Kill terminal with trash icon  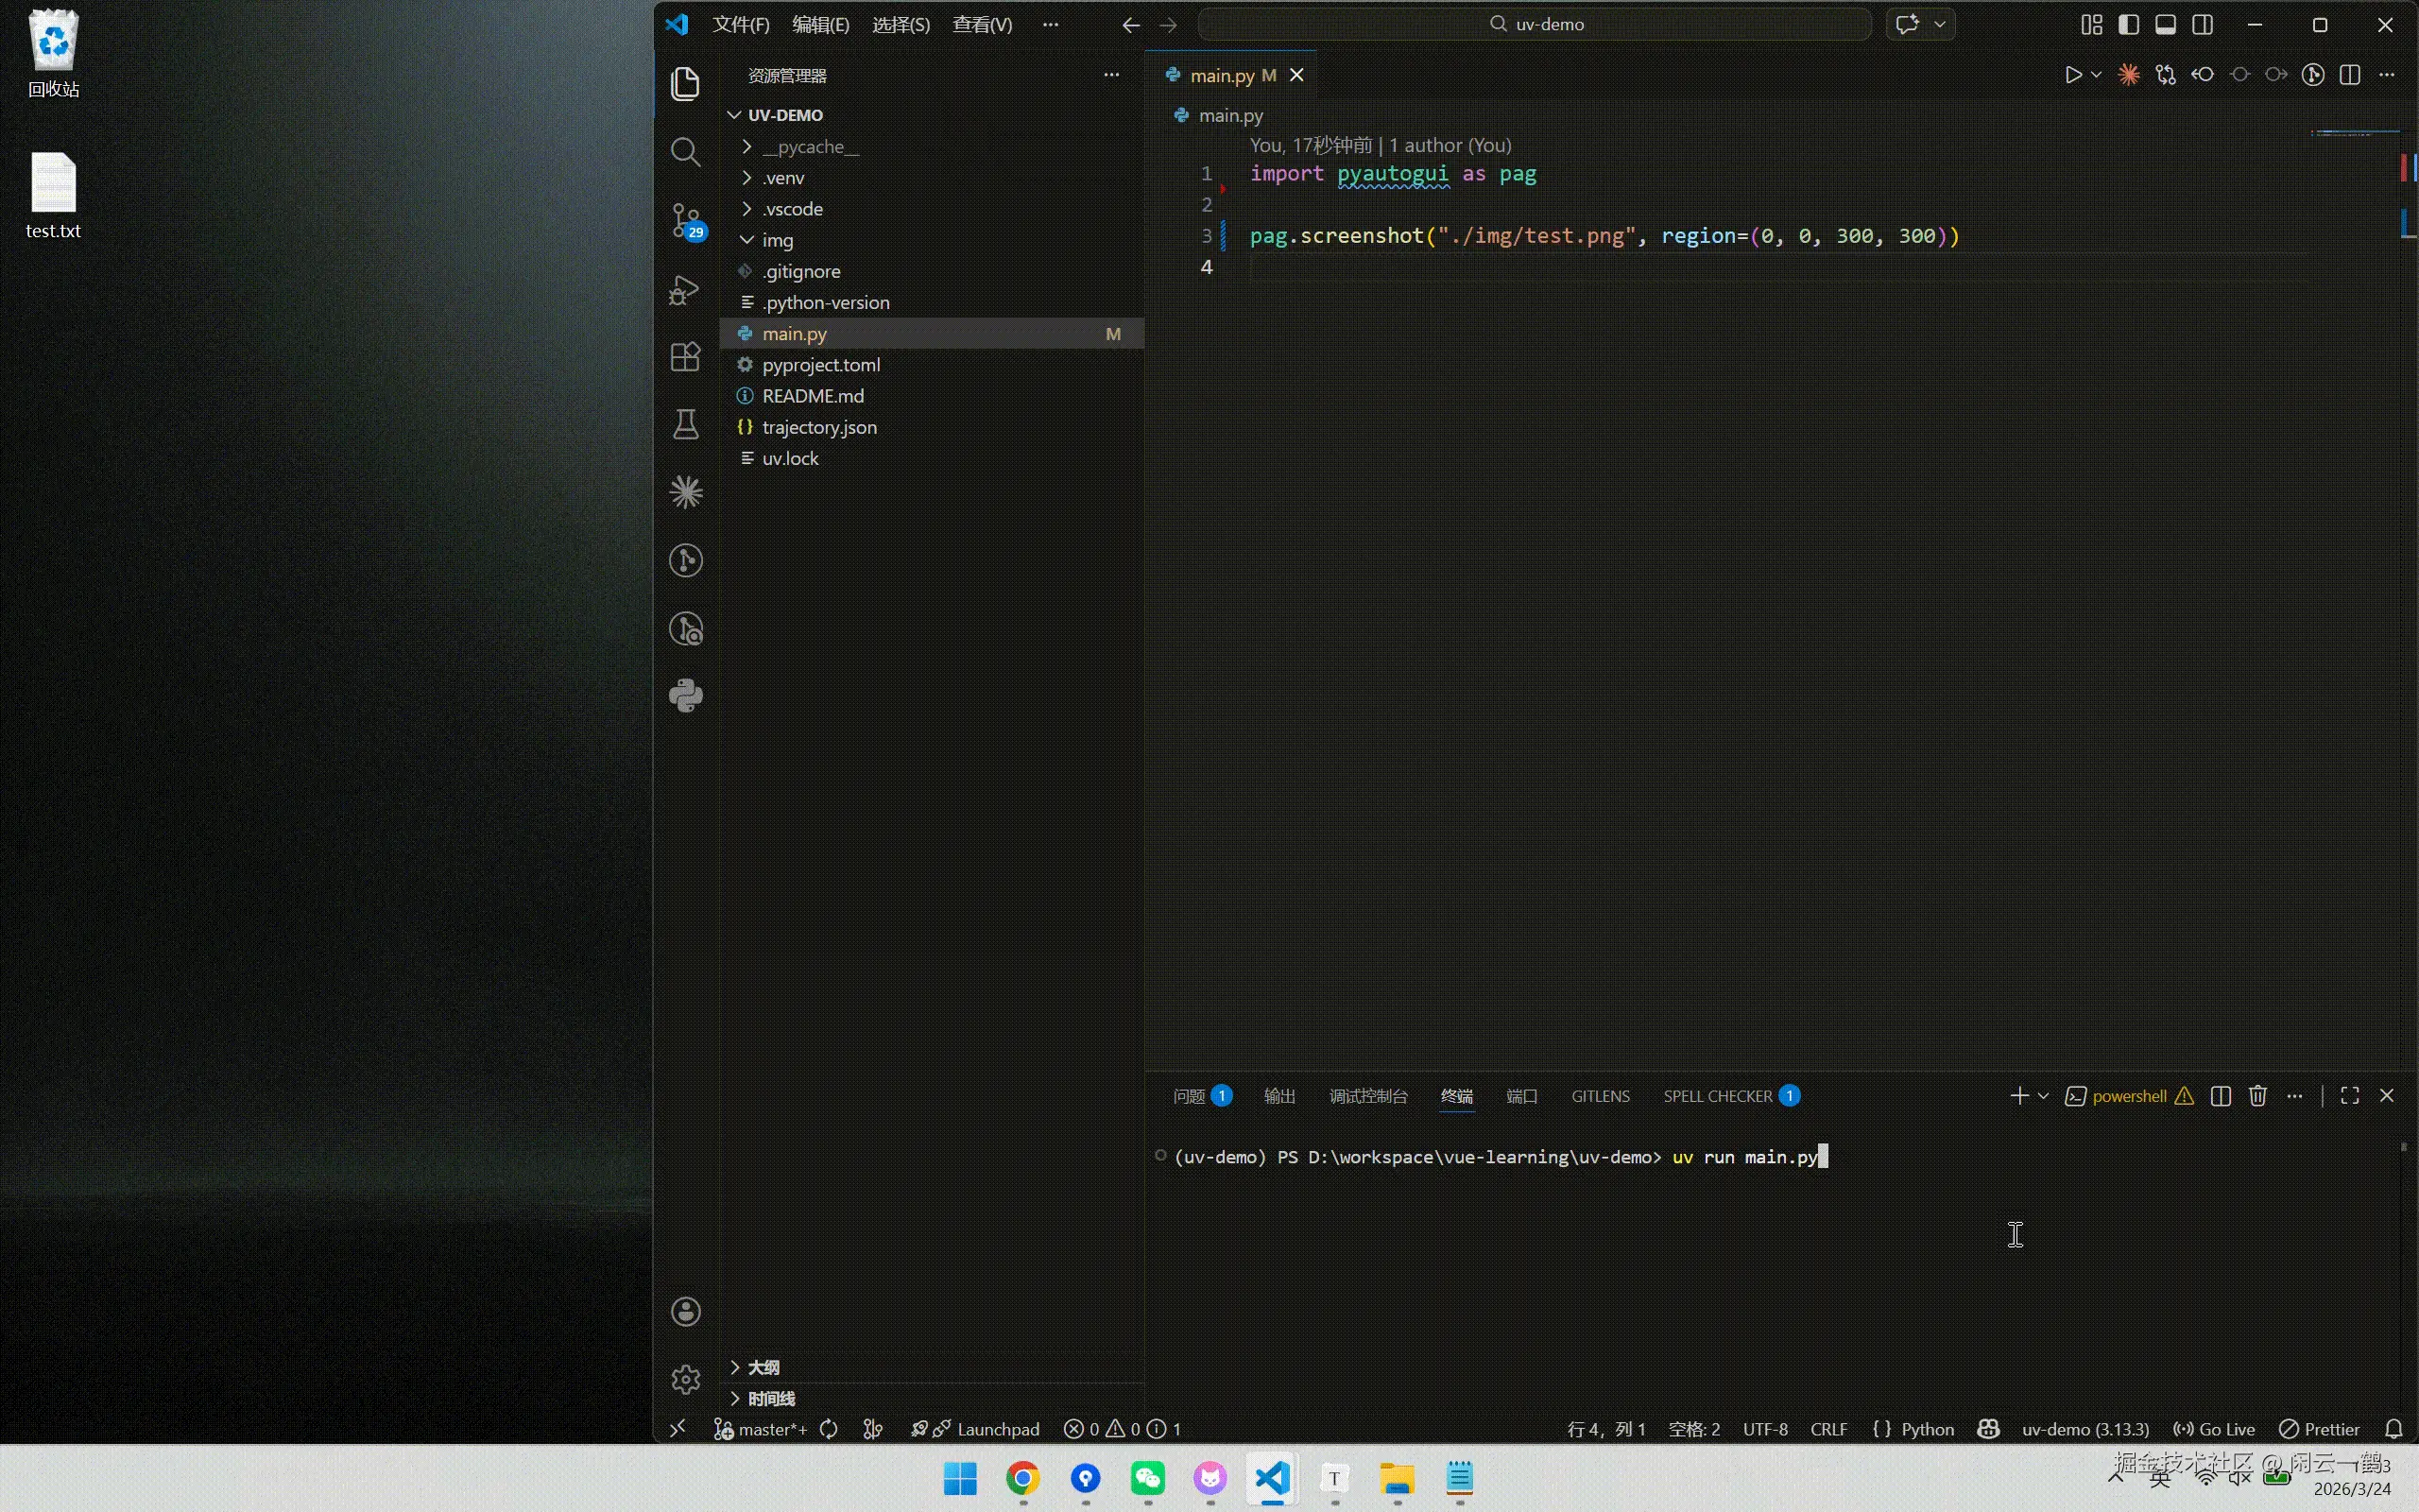pyautogui.click(x=2257, y=1096)
